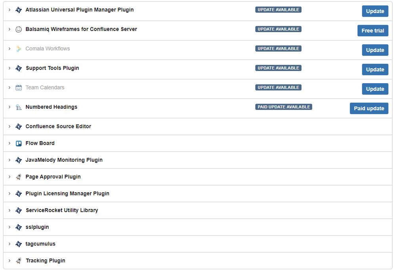The width and height of the screenshot is (396, 272).
Task: Expand the Atlassian Universal Plugin Manager row
Action: [x=10, y=10]
